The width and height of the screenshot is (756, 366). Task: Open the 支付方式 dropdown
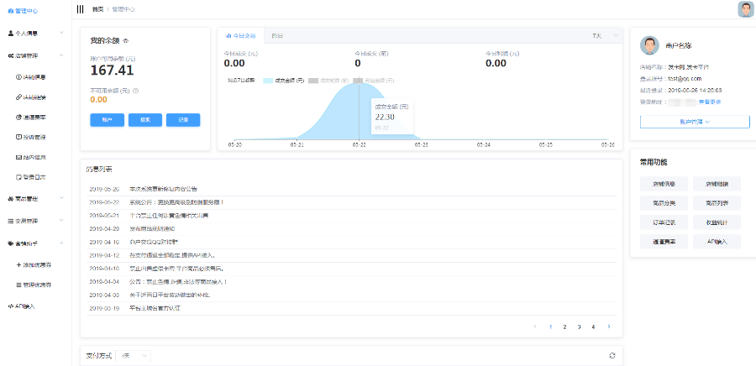(x=133, y=355)
